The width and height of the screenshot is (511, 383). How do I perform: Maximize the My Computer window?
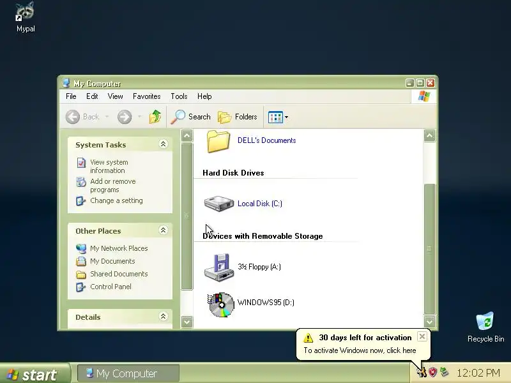coord(420,83)
